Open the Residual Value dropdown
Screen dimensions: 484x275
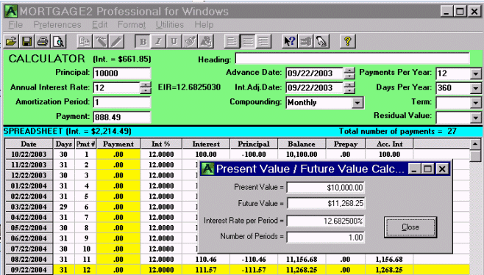click(475, 117)
